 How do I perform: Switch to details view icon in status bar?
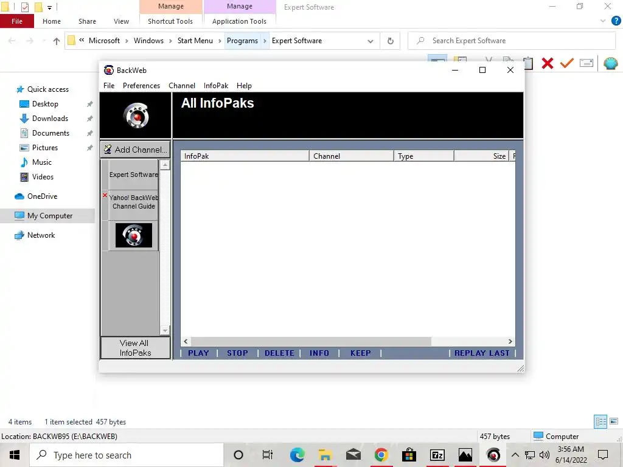[600, 421]
